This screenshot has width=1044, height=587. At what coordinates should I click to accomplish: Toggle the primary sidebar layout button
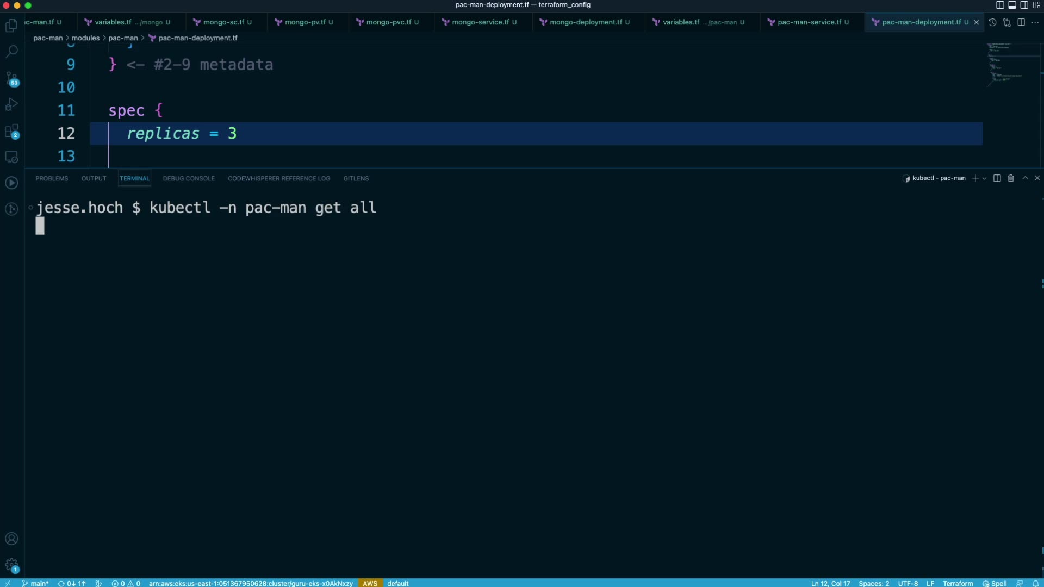point(999,5)
